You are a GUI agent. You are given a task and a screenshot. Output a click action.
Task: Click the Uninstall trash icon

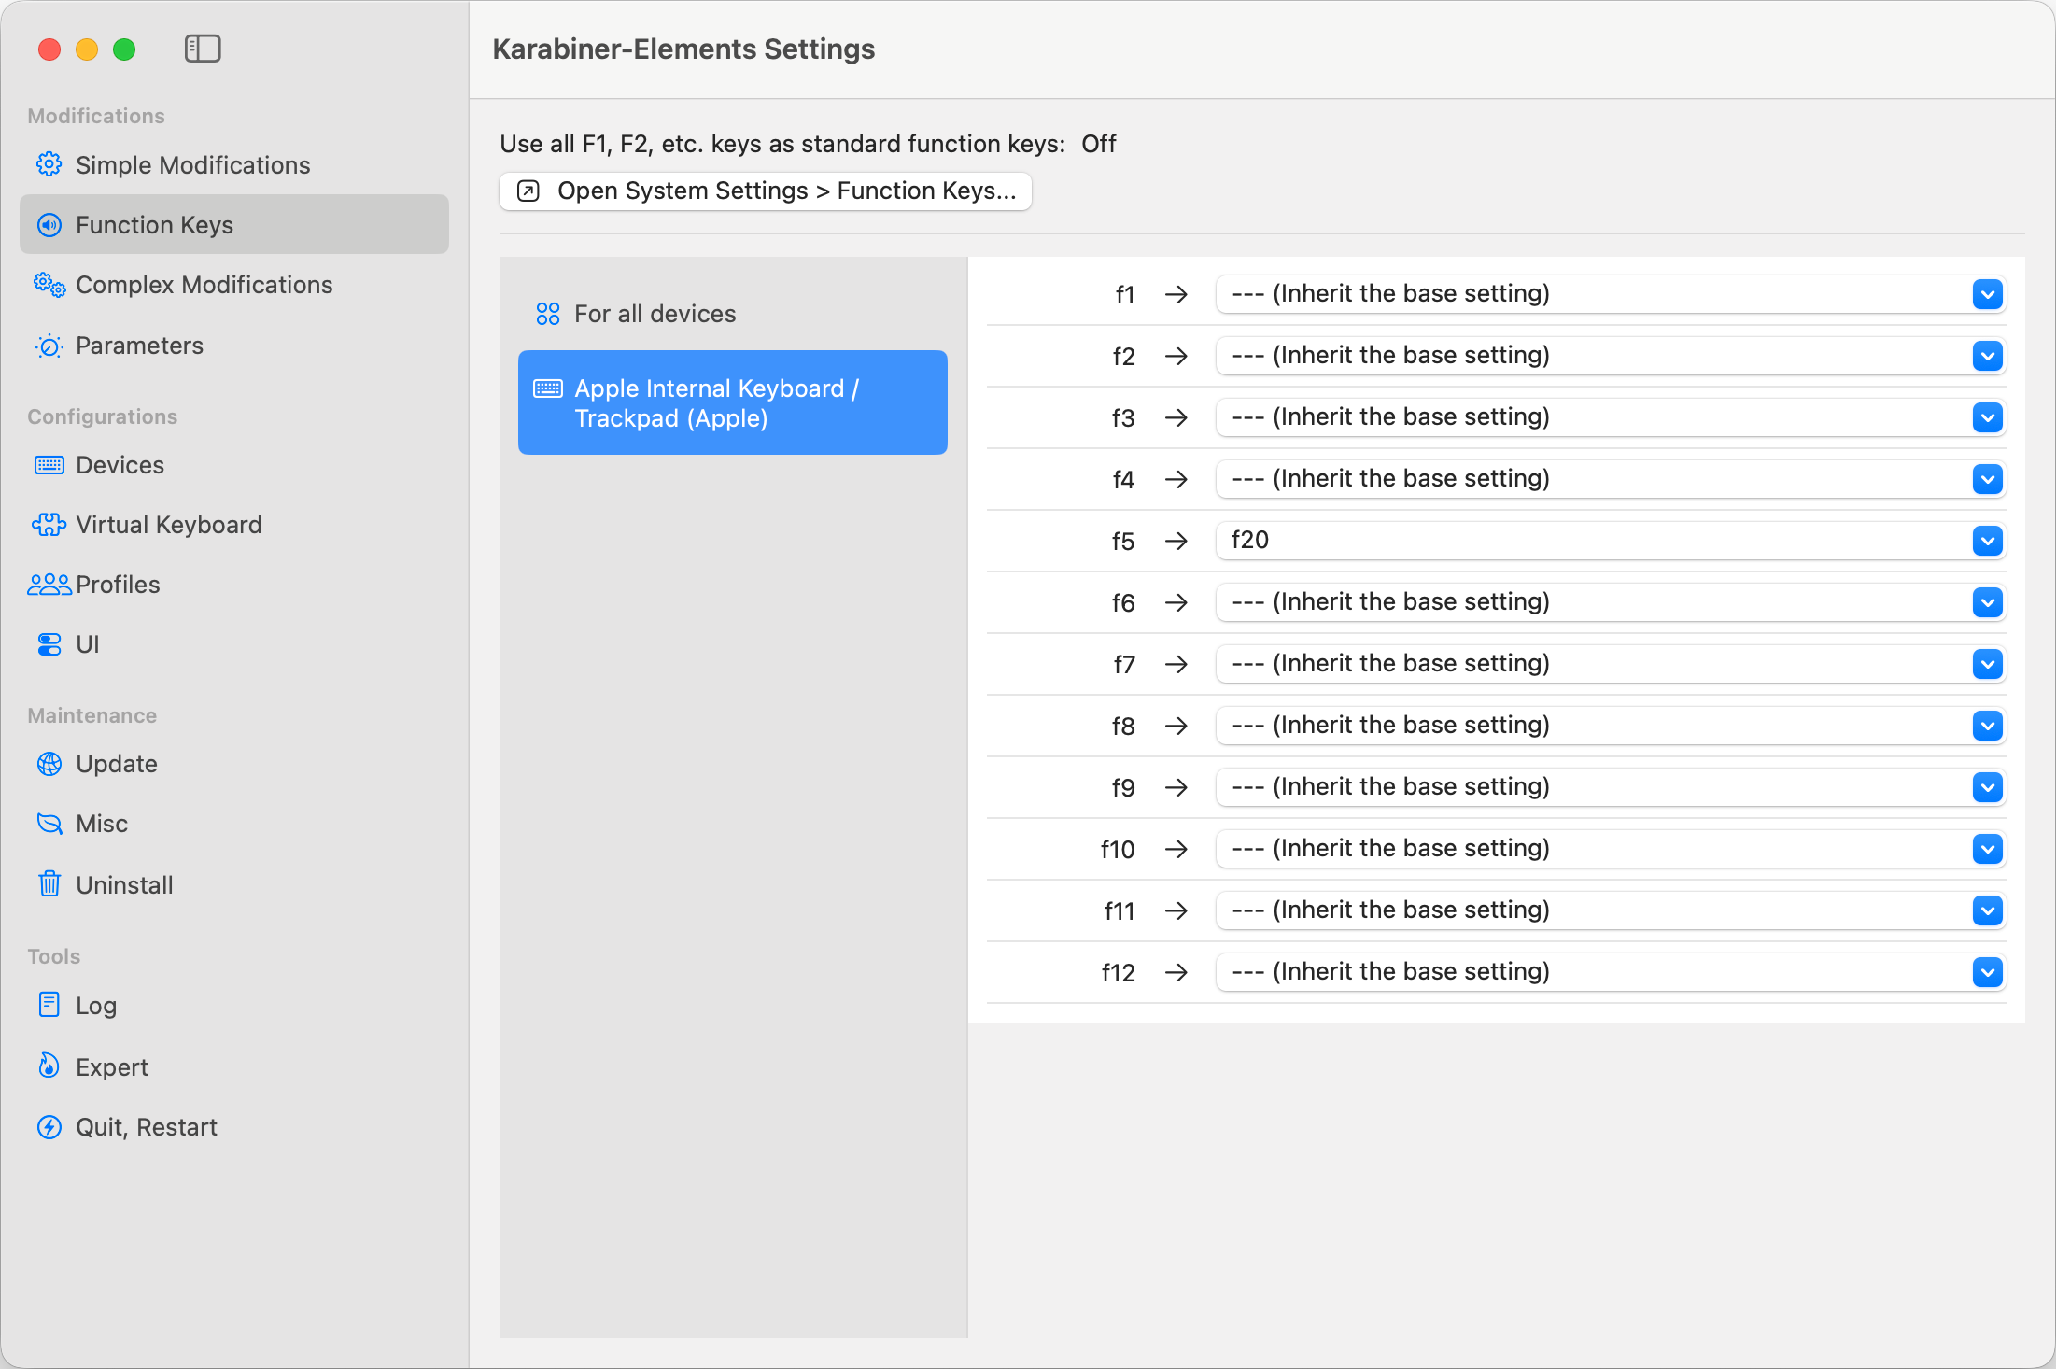49,883
